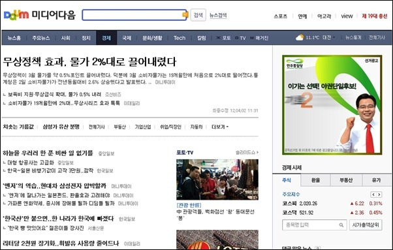Open the view link in header
393x250 pixels.
point(347,16)
